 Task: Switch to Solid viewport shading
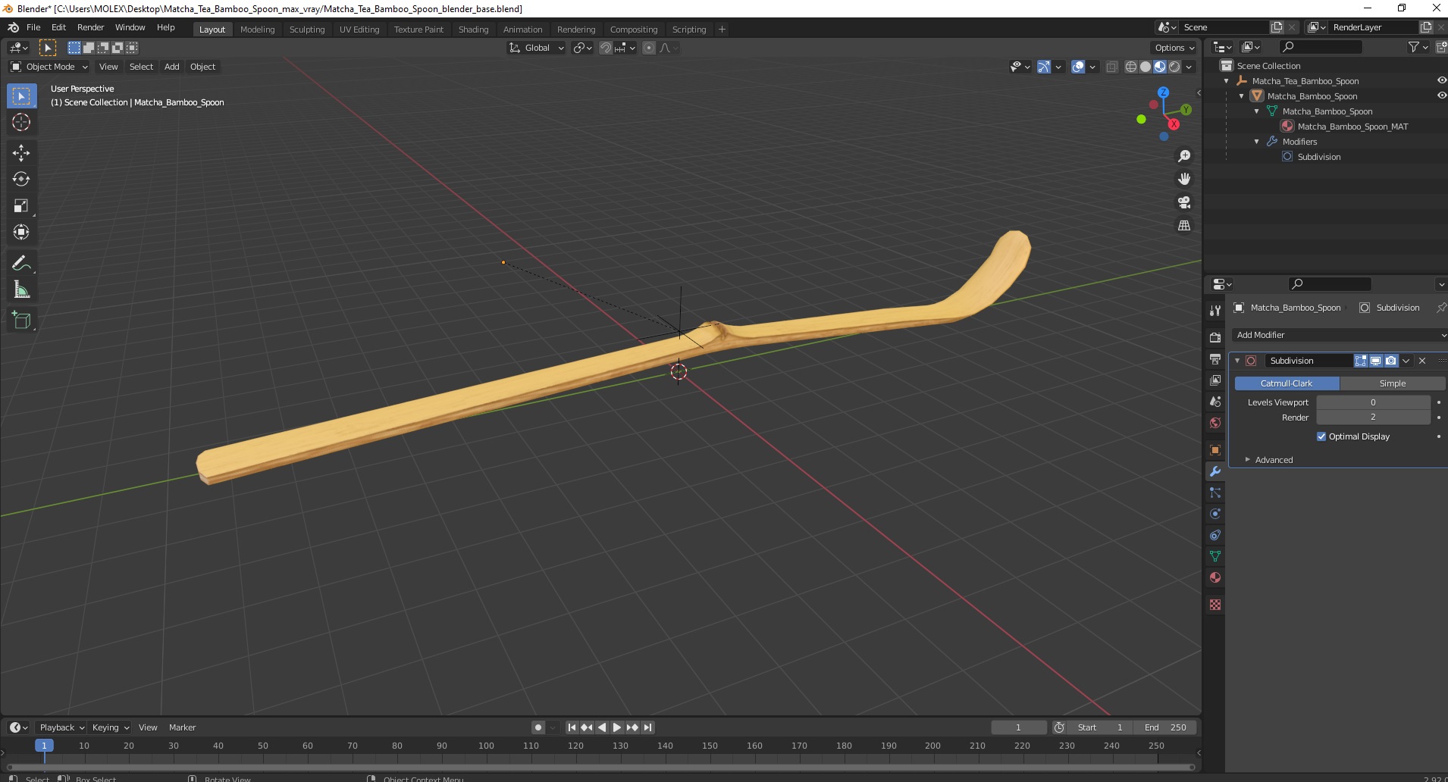[1146, 67]
